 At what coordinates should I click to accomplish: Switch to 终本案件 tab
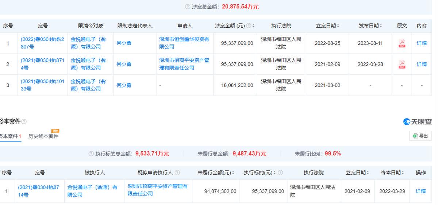click(10, 136)
